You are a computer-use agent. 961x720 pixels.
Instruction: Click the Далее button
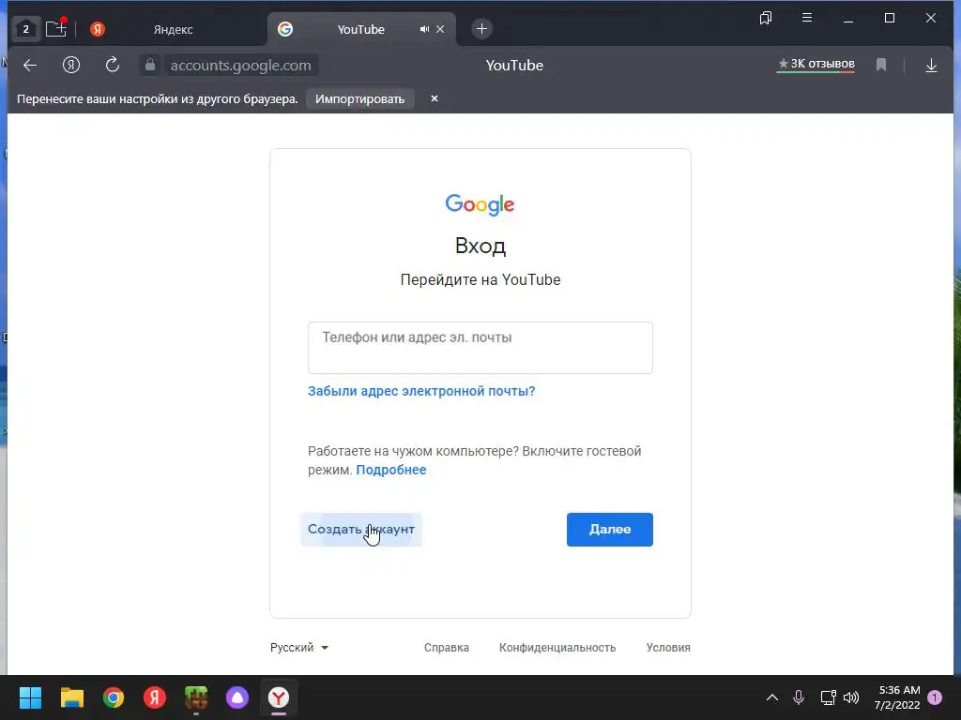[610, 530]
